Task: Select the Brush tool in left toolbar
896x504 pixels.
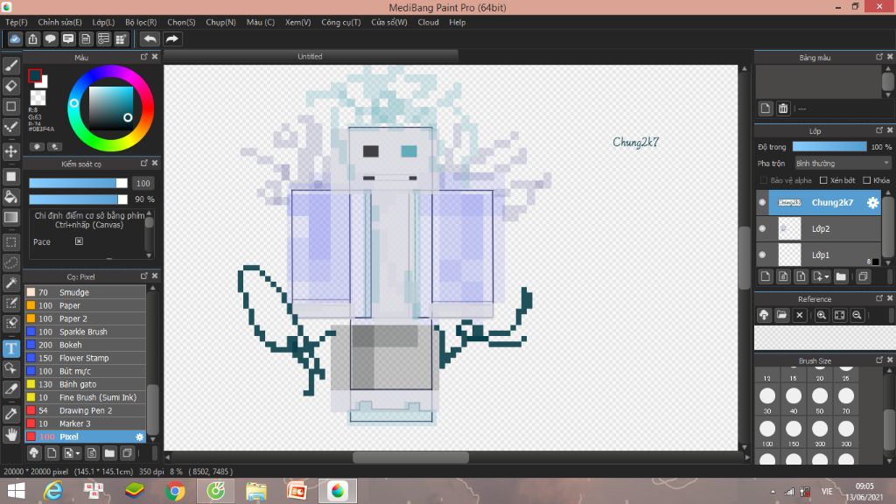Action: pyautogui.click(x=10, y=66)
